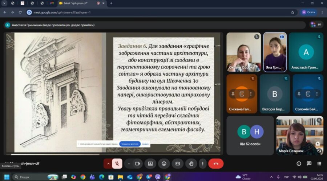Viewport: 327px width, 181px height.
Task: Bookmark this page with star icon
Action: (292, 12)
